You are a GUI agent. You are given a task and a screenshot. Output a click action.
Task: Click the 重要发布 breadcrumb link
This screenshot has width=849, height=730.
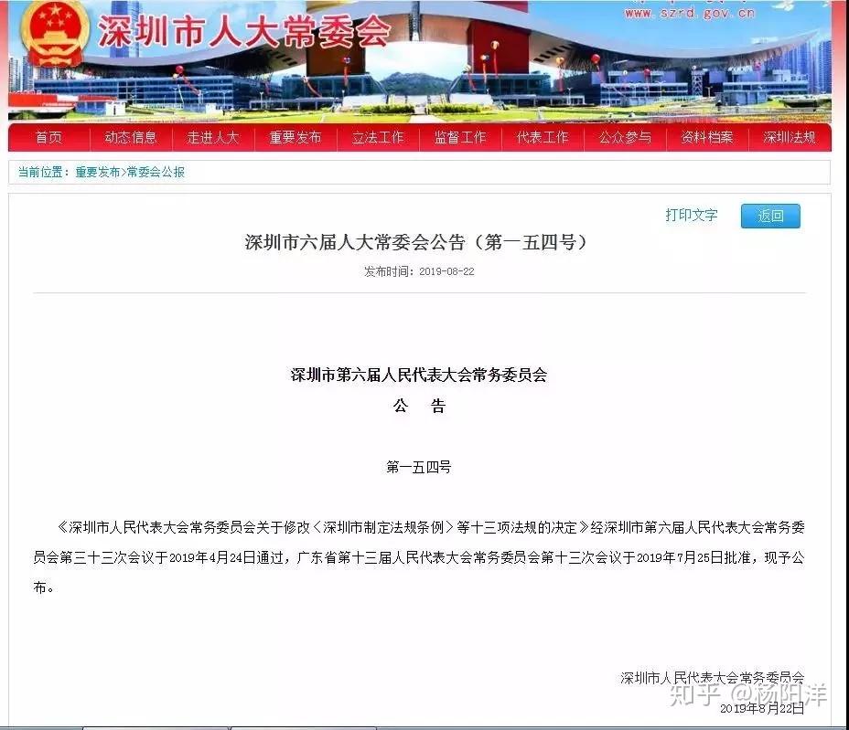tap(98, 172)
